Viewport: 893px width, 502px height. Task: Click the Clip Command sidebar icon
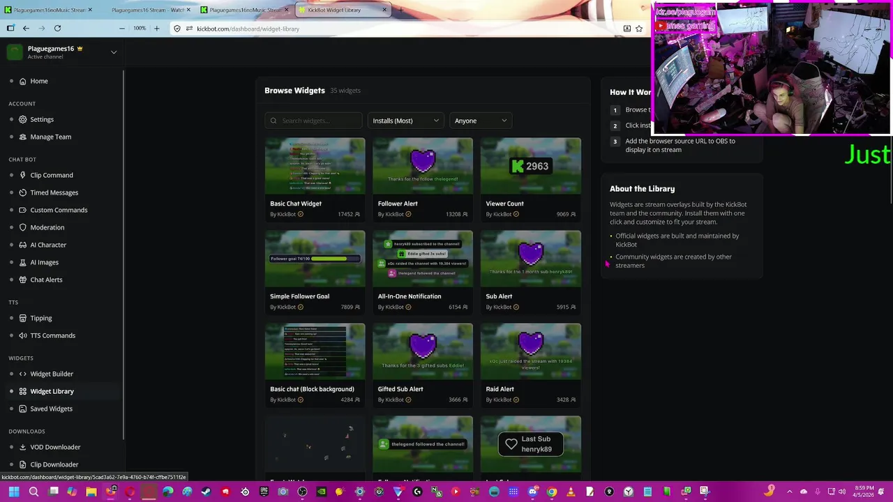point(23,175)
